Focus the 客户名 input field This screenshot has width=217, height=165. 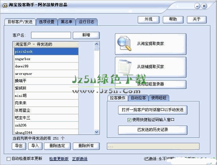(x=51, y=35)
